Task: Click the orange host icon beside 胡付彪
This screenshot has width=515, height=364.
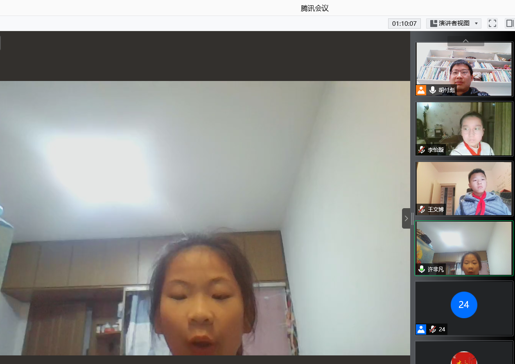Action: 421,90
